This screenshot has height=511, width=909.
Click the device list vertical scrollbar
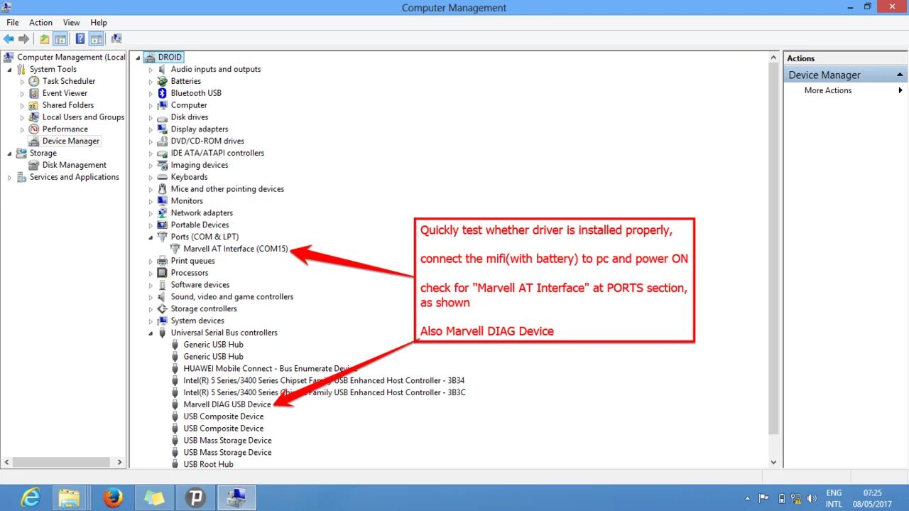(774, 249)
